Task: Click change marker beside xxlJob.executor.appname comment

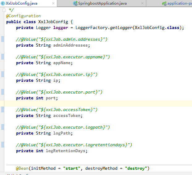Action: point(2,57)
